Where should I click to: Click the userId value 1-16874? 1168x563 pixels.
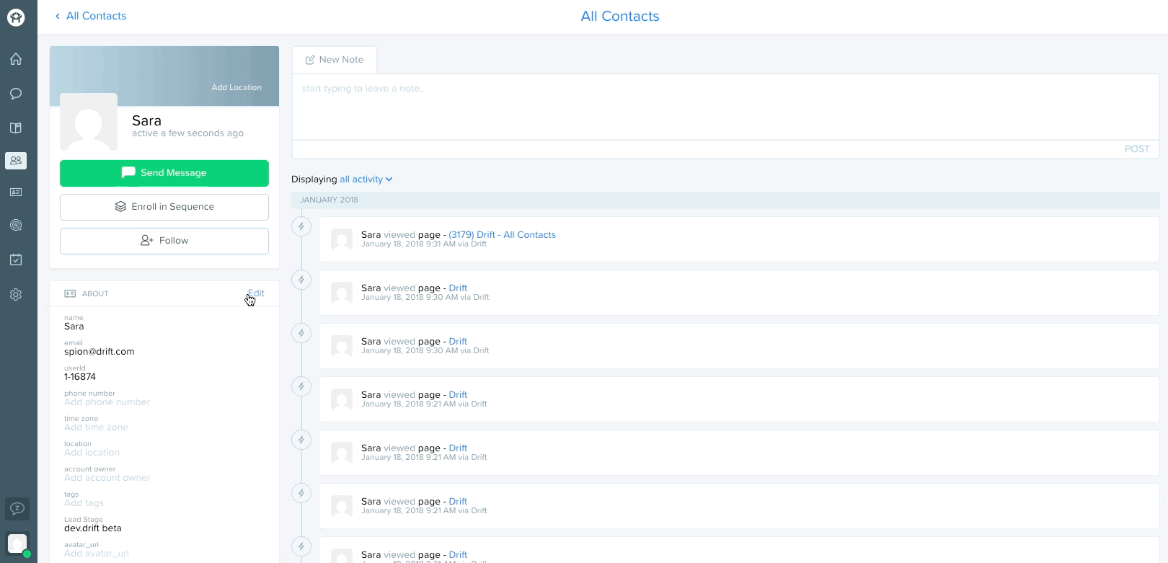pyautogui.click(x=80, y=377)
